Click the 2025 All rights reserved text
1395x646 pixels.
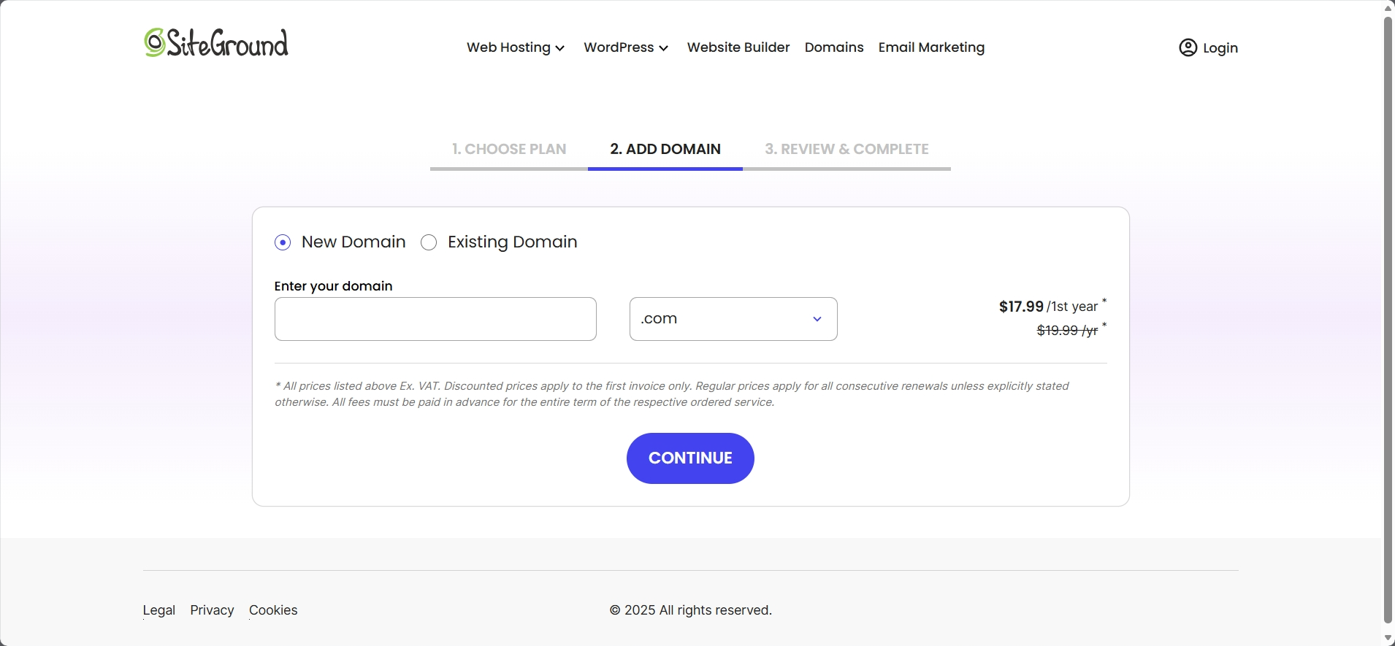[x=691, y=610]
